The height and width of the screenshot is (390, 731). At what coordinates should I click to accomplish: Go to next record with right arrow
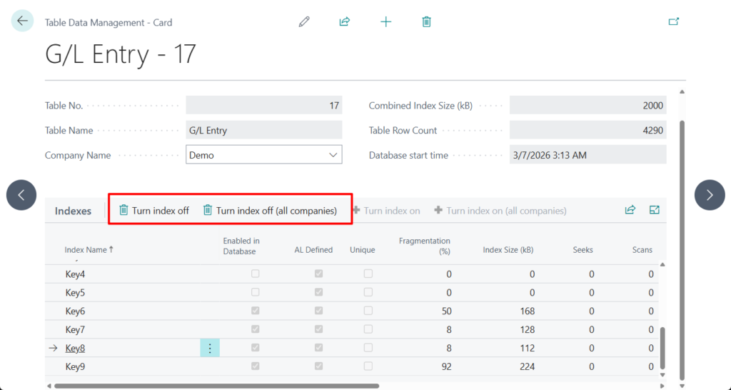[710, 194]
